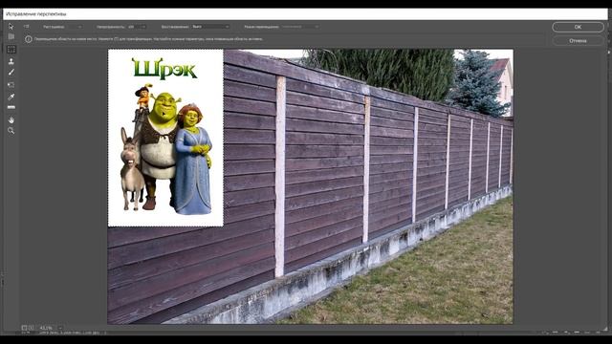Open the Восстановление healing mode dropdown
This screenshot has height=344, width=612.
coord(210,27)
